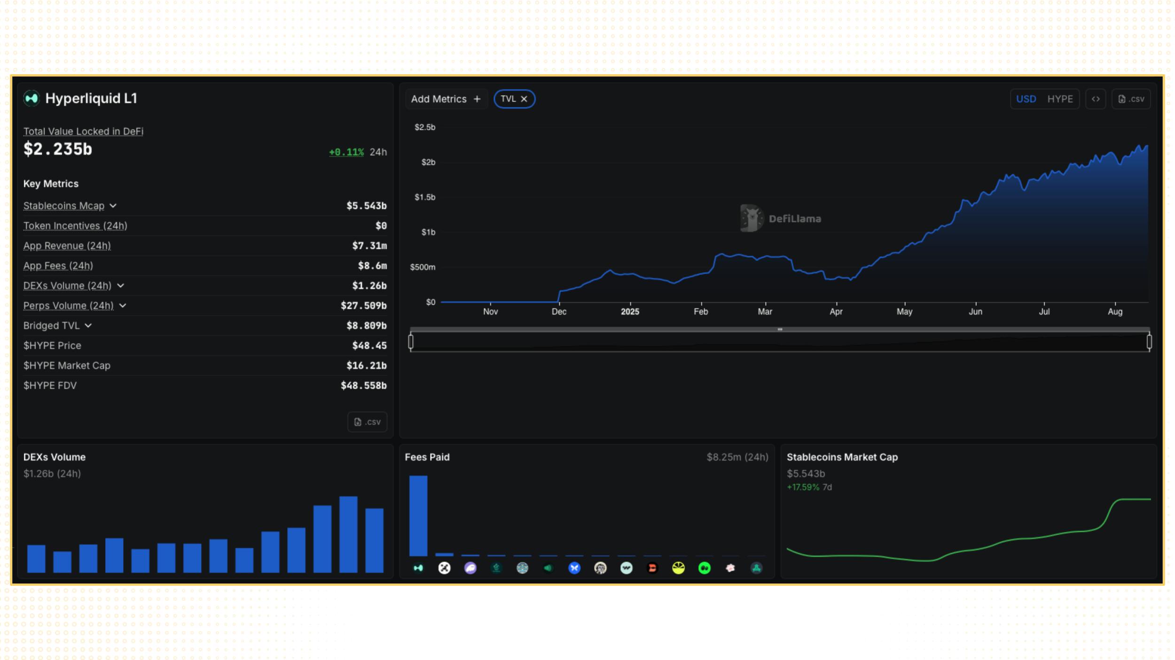The height and width of the screenshot is (660, 1175).
Task: Click the $7.31m App Revenue value
Action: (x=369, y=246)
